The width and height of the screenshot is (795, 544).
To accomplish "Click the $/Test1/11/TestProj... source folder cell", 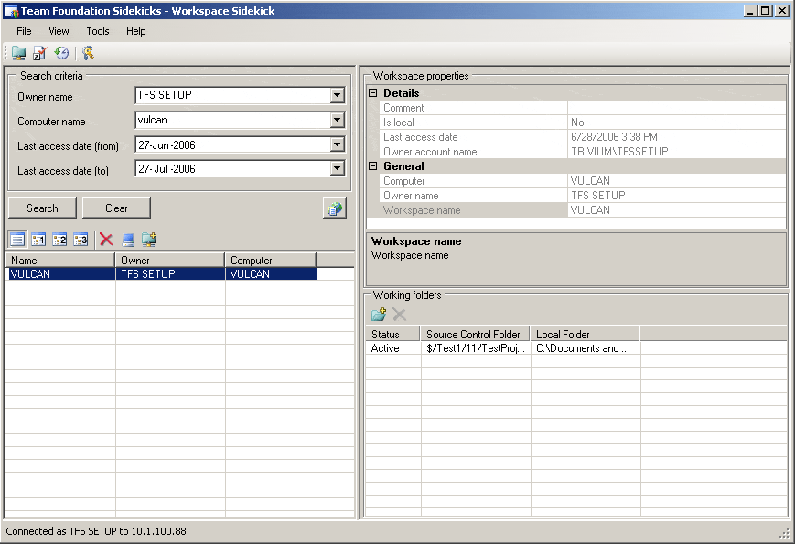I will pos(476,348).
